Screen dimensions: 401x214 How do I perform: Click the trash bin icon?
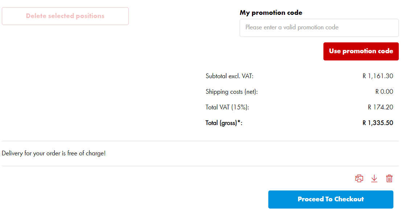click(389, 179)
